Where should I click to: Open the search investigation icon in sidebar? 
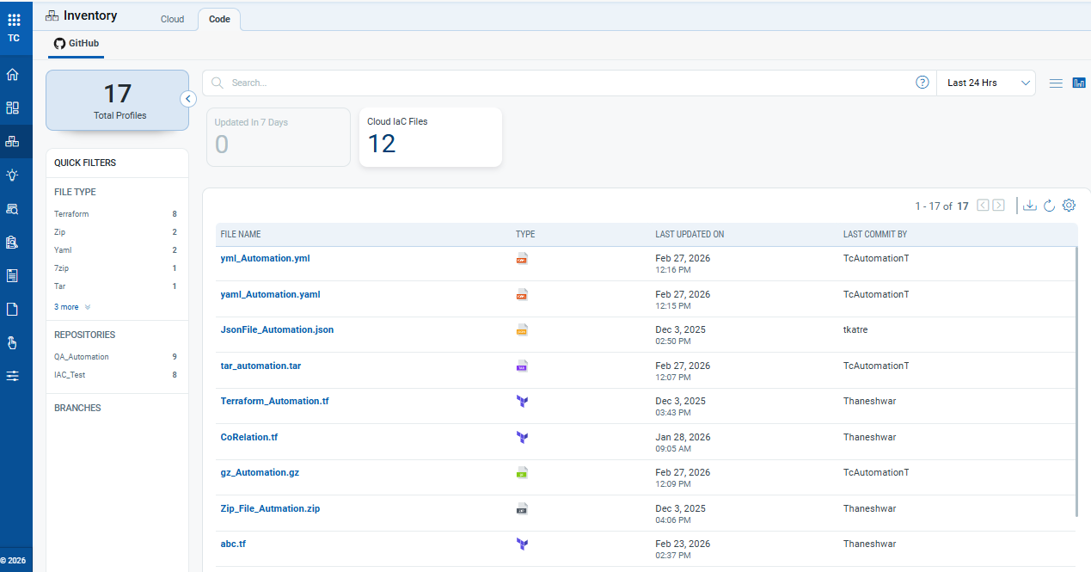[13, 208]
